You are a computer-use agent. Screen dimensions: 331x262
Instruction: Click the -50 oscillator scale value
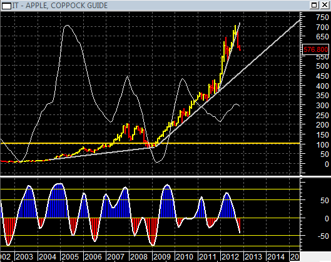323,236
